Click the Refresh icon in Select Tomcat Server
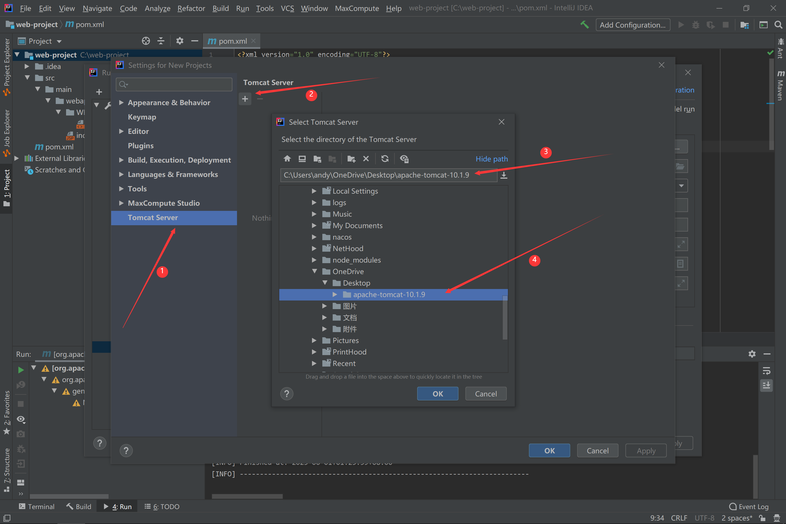 coord(385,159)
